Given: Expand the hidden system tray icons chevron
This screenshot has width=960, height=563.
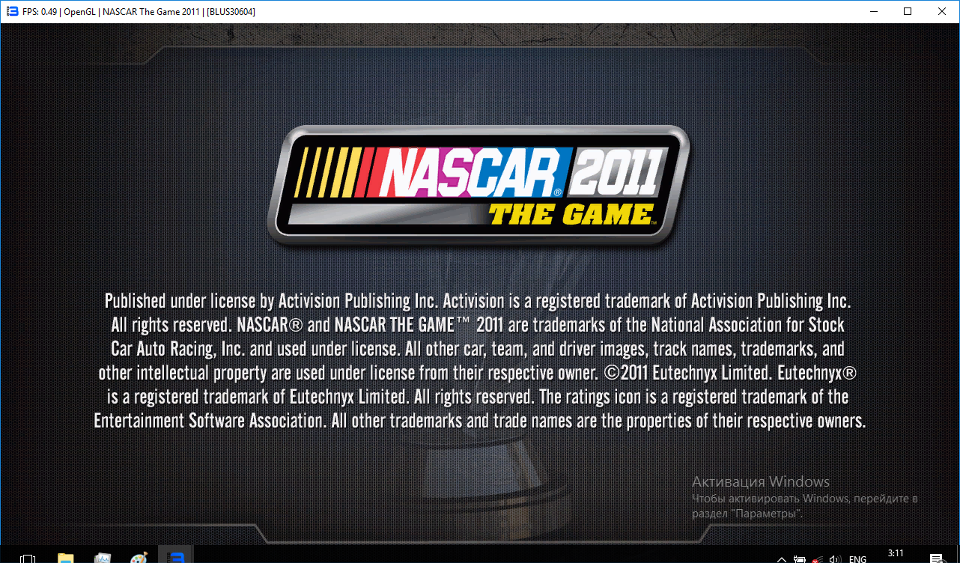Looking at the screenshot, I should click(782, 559).
